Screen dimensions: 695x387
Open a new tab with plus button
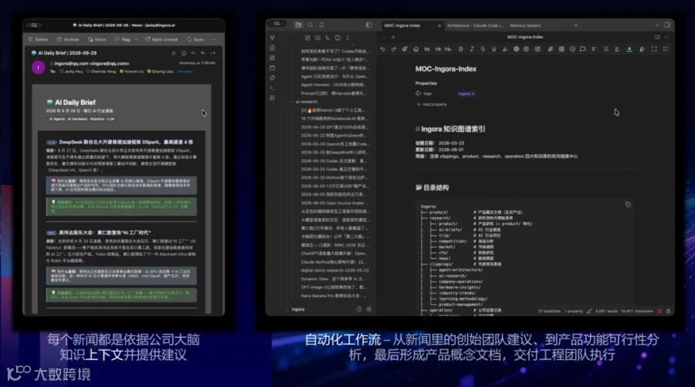[576, 25]
